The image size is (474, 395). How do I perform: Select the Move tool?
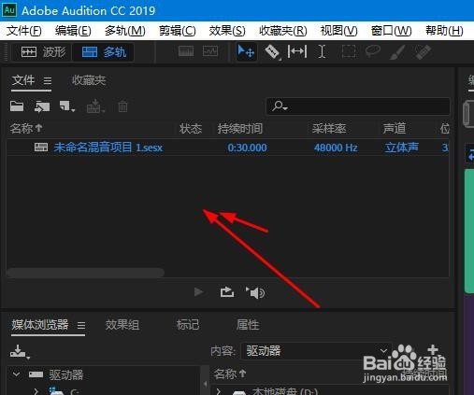[x=246, y=51]
